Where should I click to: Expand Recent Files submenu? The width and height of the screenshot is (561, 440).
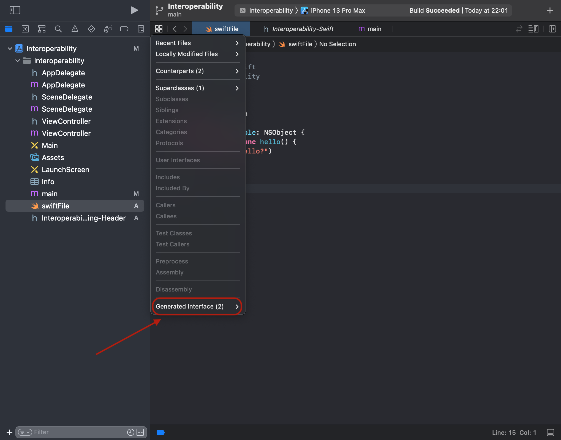pos(198,43)
